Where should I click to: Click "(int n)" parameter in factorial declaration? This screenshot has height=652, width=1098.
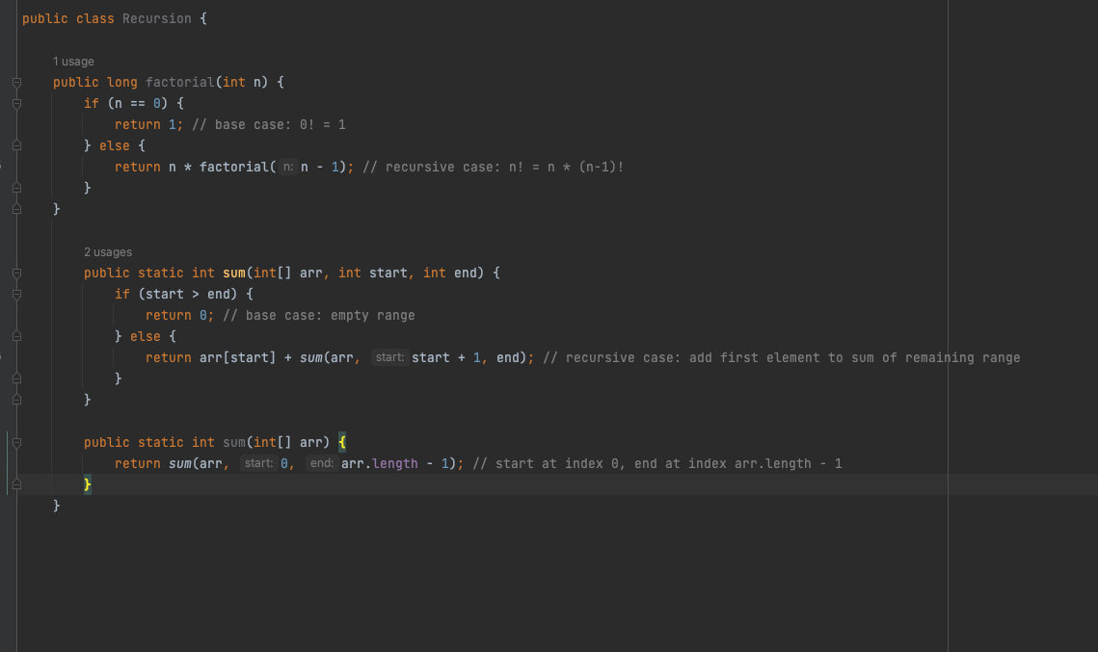pos(242,83)
